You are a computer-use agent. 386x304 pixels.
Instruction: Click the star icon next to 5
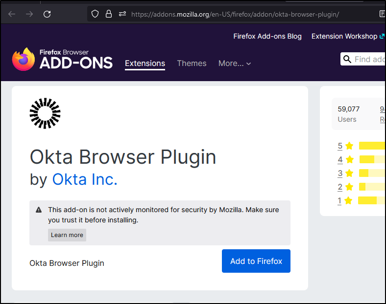pyautogui.click(x=349, y=146)
